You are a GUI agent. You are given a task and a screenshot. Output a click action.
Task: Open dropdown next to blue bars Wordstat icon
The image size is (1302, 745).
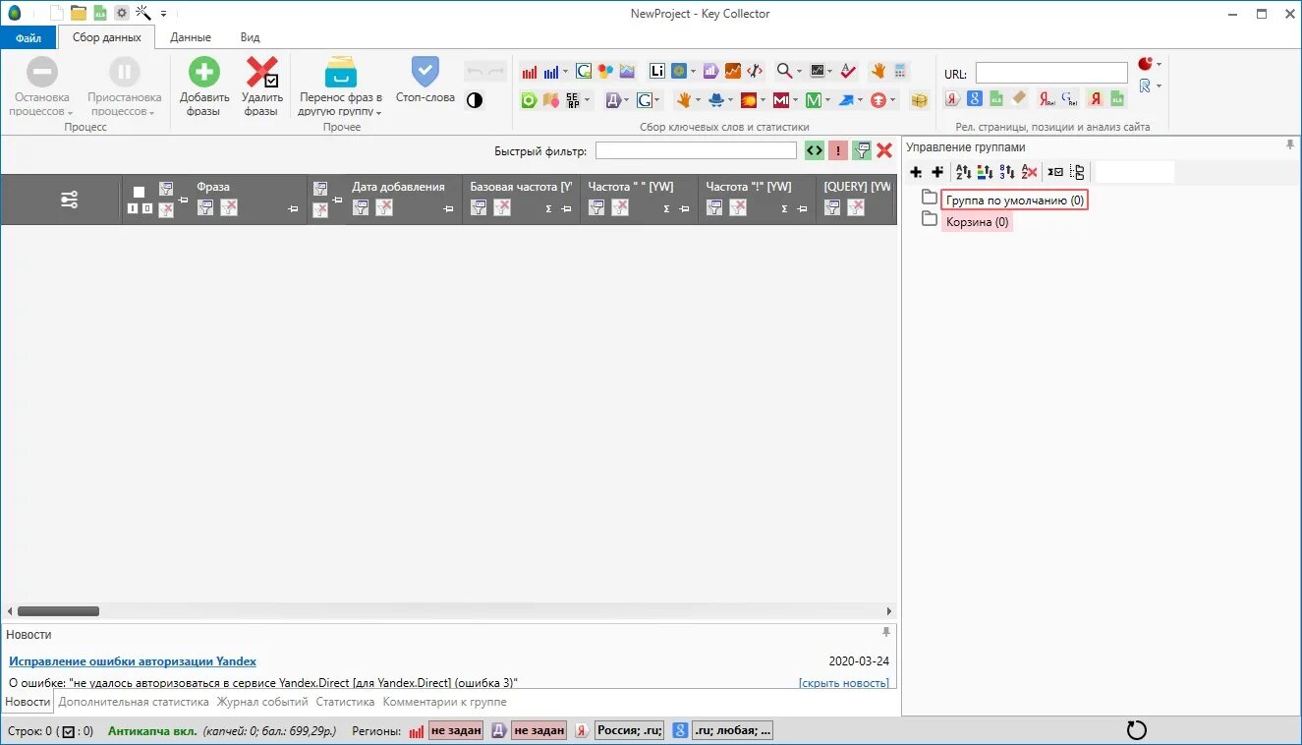[x=566, y=72]
